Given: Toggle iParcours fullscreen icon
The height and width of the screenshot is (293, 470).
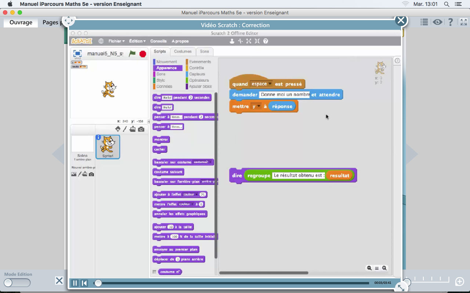Looking at the screenshot, I should pyautogui.click(x=463, y=22).
